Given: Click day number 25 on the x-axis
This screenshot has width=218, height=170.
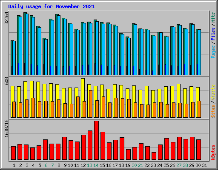Looking at the screenshot, I should click(166, 165).
